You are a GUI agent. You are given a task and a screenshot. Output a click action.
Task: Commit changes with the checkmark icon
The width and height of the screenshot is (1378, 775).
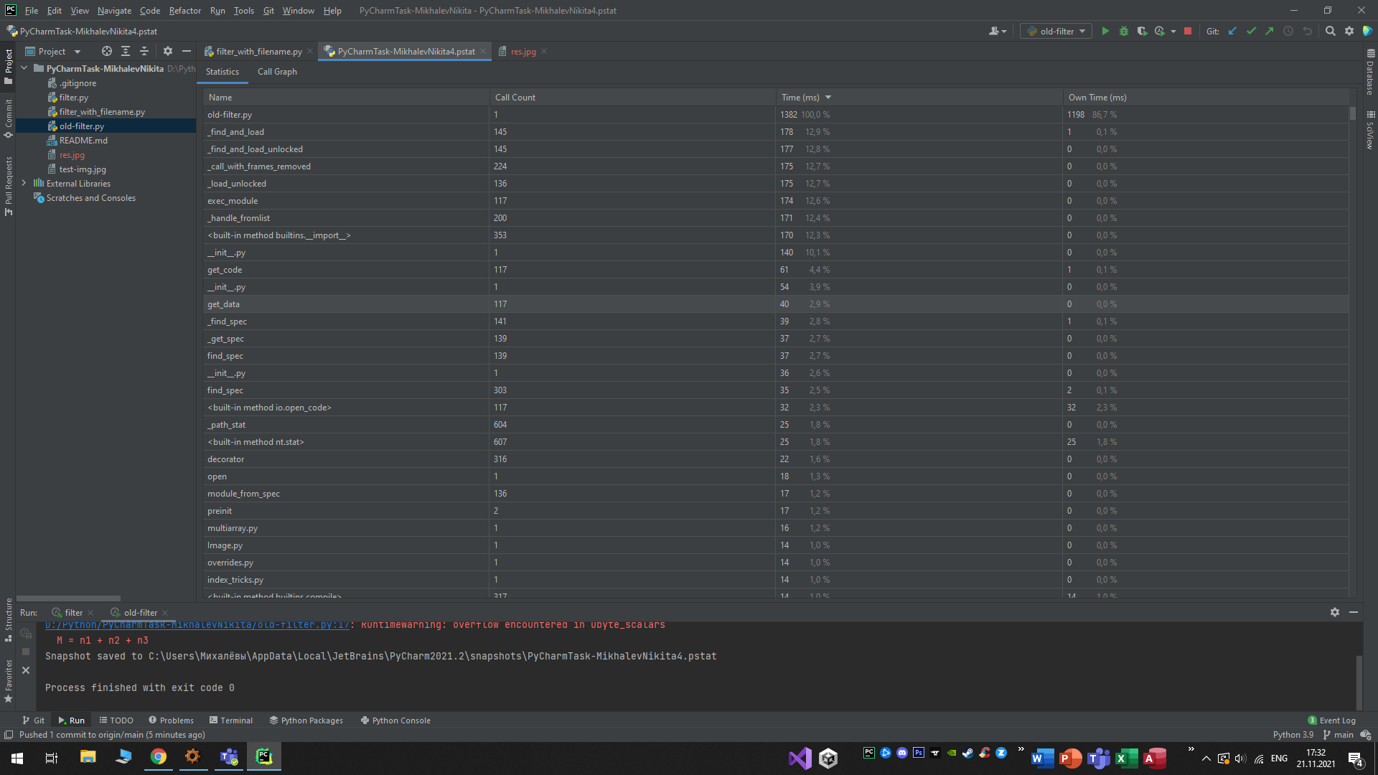point(1251,31)
